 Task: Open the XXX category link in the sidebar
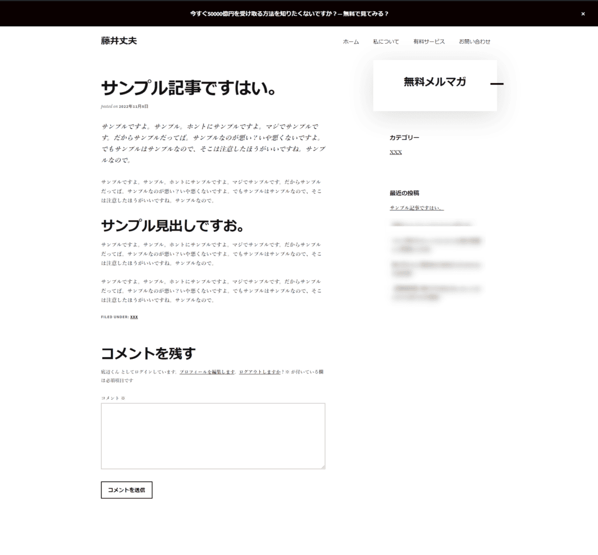click(x=395, y=152)
